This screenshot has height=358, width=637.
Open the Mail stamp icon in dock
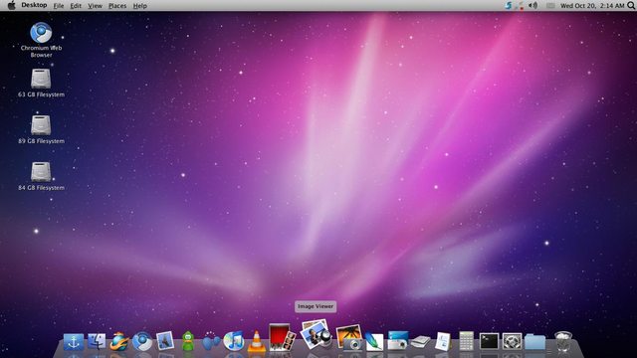coord(165,341)
